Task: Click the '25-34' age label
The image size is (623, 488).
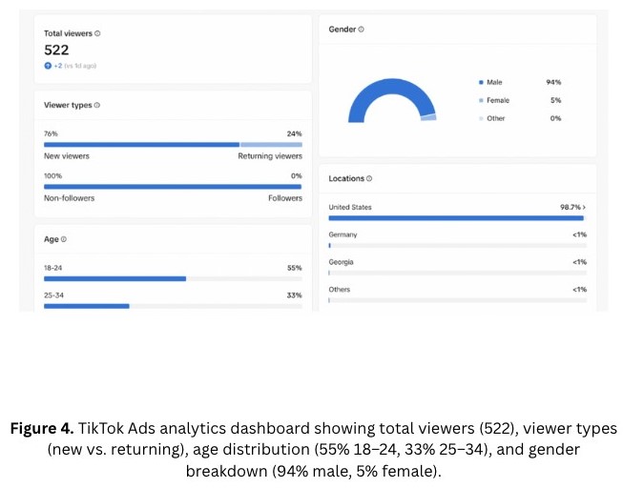Action: coord(53,295)
